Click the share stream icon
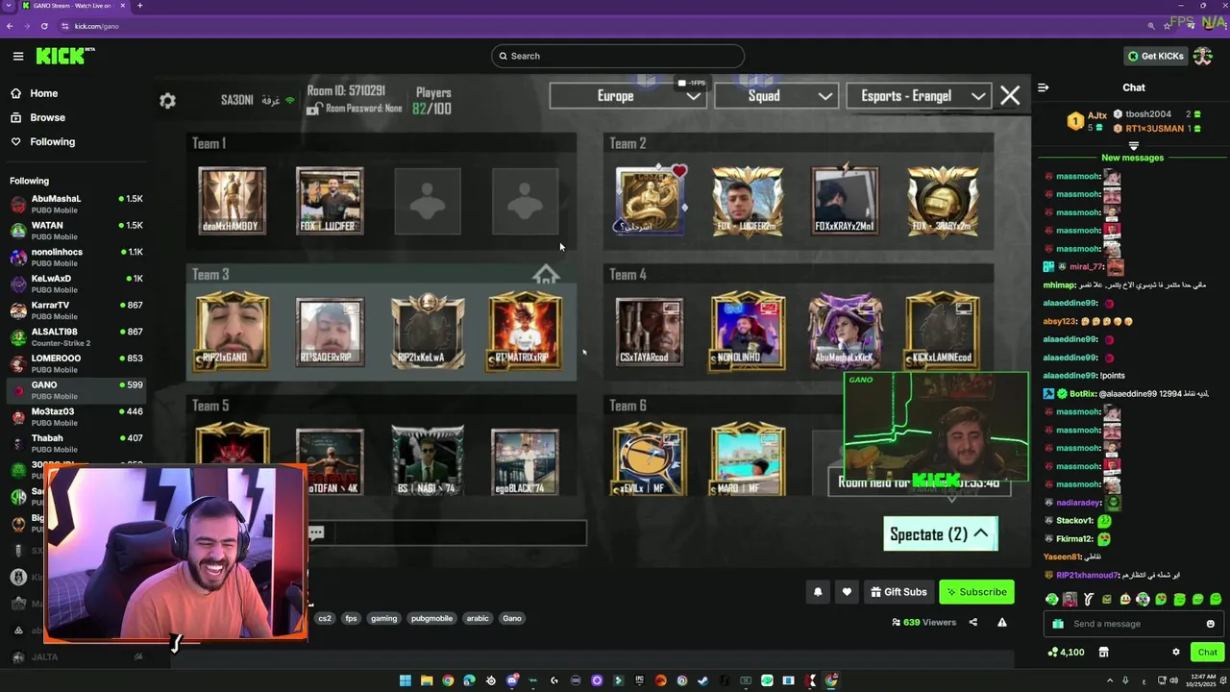 (972, 622)
